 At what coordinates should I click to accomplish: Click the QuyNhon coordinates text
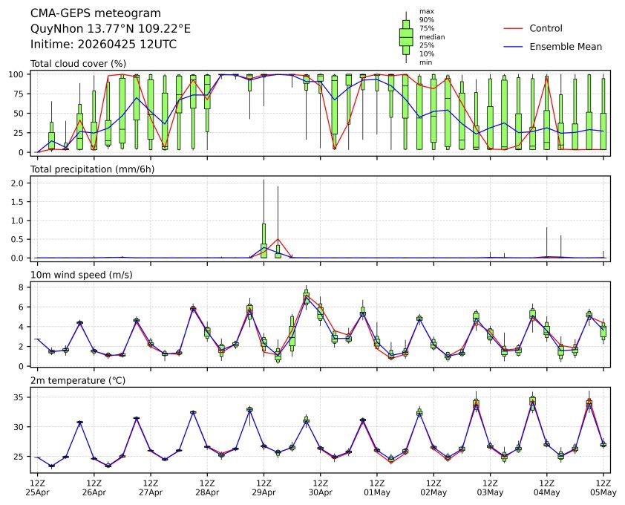[110, 28]
